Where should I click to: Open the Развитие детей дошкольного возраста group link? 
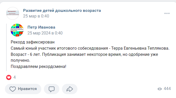coord(62,11)
